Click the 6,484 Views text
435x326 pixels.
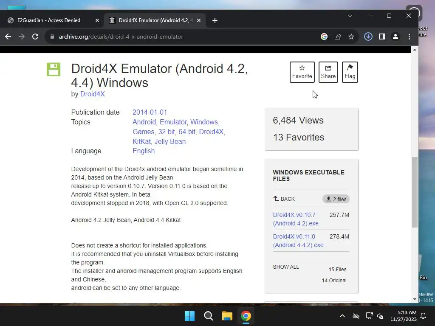point(298,120)
